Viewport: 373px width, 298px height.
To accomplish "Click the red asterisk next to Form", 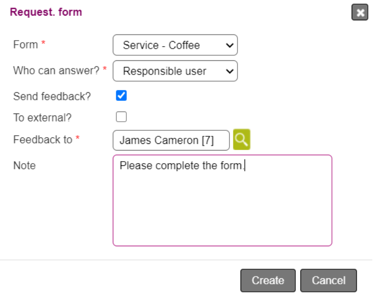I will click(x=43, y=44).
